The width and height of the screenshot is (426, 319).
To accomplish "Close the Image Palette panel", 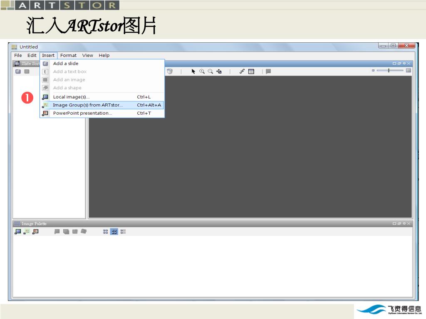I will tap(409, 223).
